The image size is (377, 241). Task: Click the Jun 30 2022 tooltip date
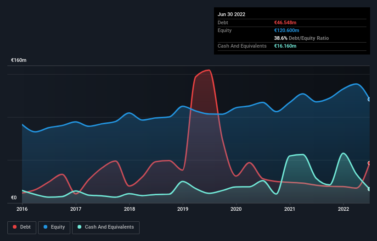click(231, 14)
